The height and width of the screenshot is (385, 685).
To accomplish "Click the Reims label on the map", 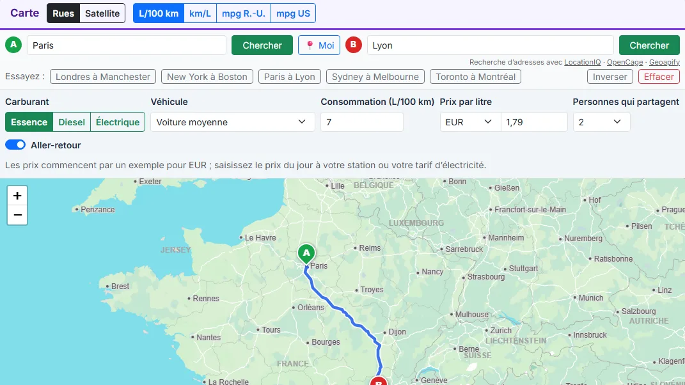I will coord(370,247).
